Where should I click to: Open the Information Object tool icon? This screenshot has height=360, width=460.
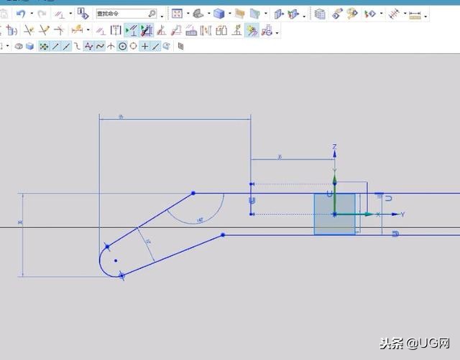tap(83, 13)
